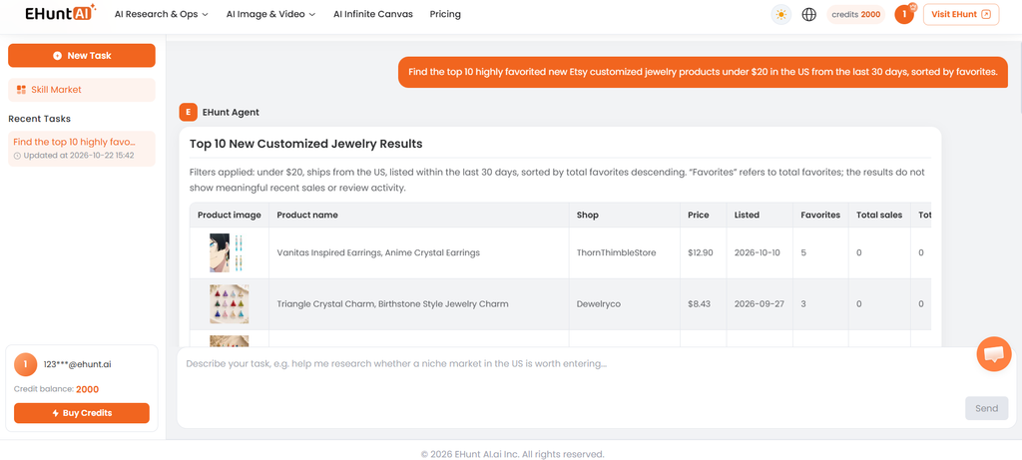This screenshot has height=460, width=1022.
Task: Click the Recent Tasks label
Action: pyautogui.click(x=39, y=119)
